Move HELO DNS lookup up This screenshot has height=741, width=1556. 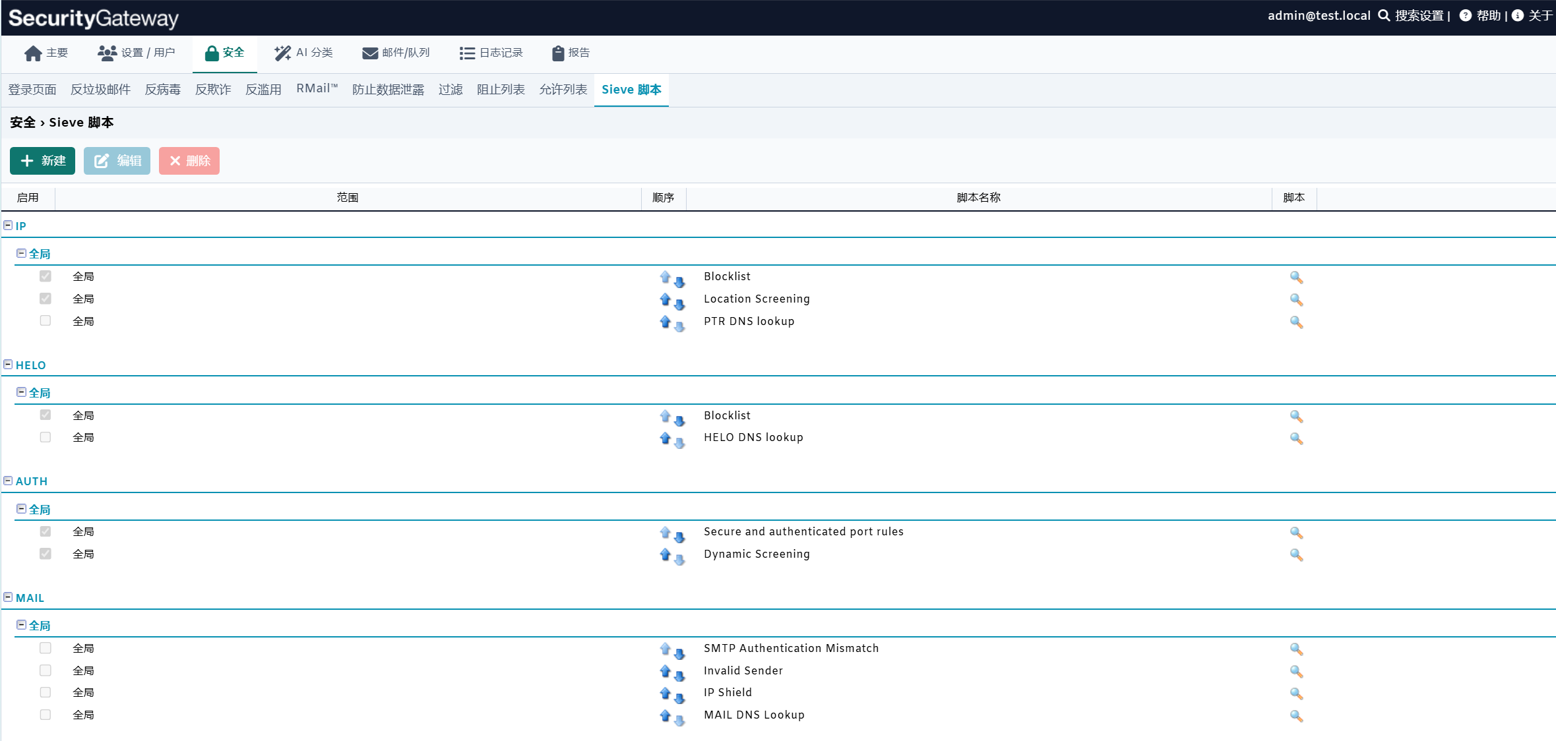(x=665, y=437)
